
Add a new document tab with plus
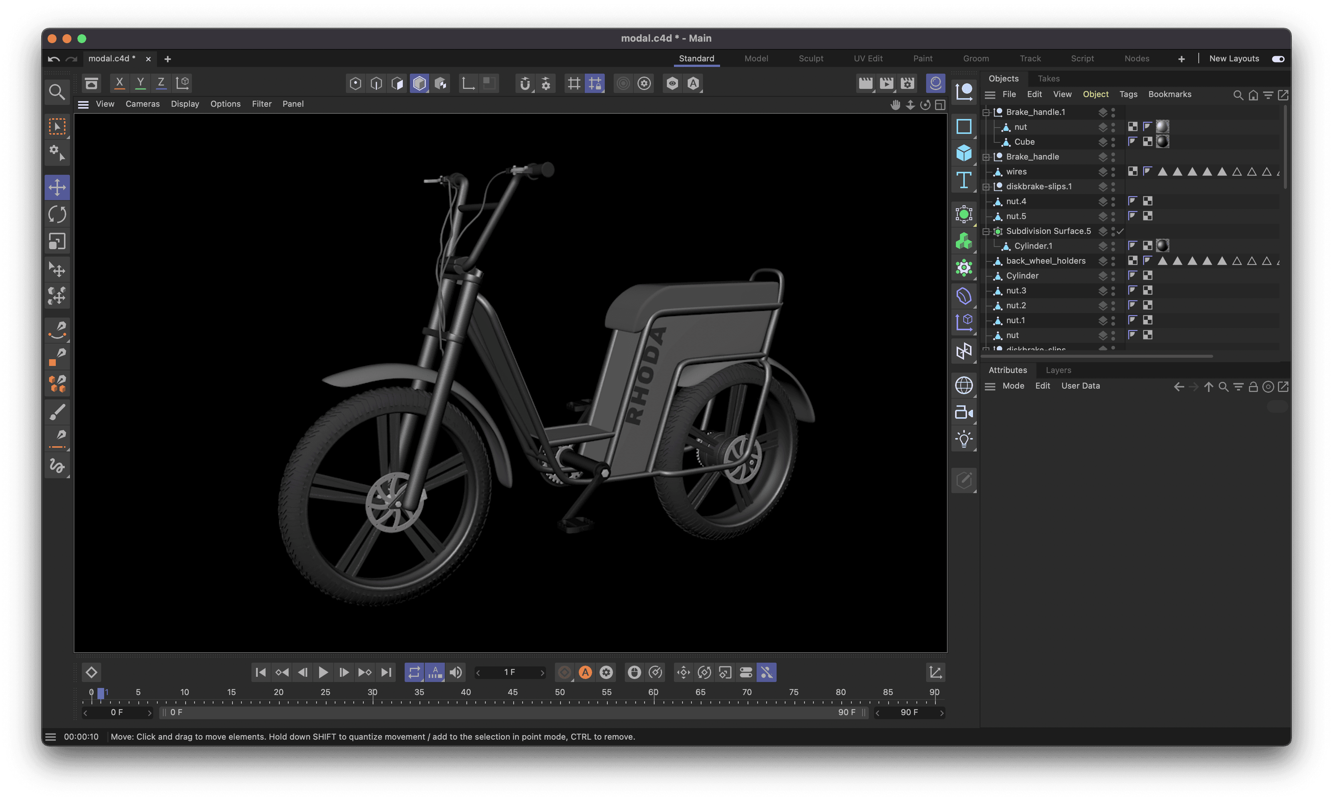(167, 59)
